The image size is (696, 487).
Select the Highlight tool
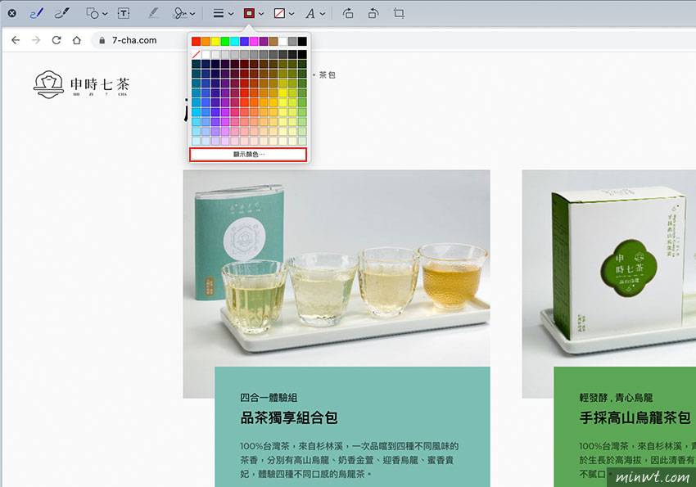(154, 12)
